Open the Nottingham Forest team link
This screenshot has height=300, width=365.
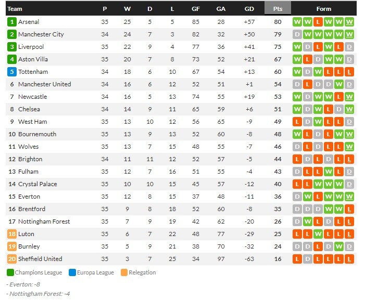pyautogui.click(x=44, y=221)
